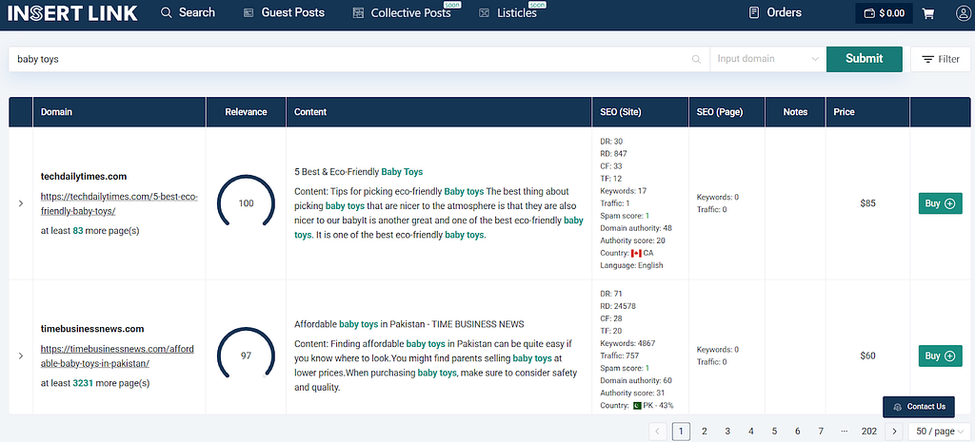The image size is (975, 442).
Task: Click the techdailytimes.com domain name
Action: [x=84, y=176]
